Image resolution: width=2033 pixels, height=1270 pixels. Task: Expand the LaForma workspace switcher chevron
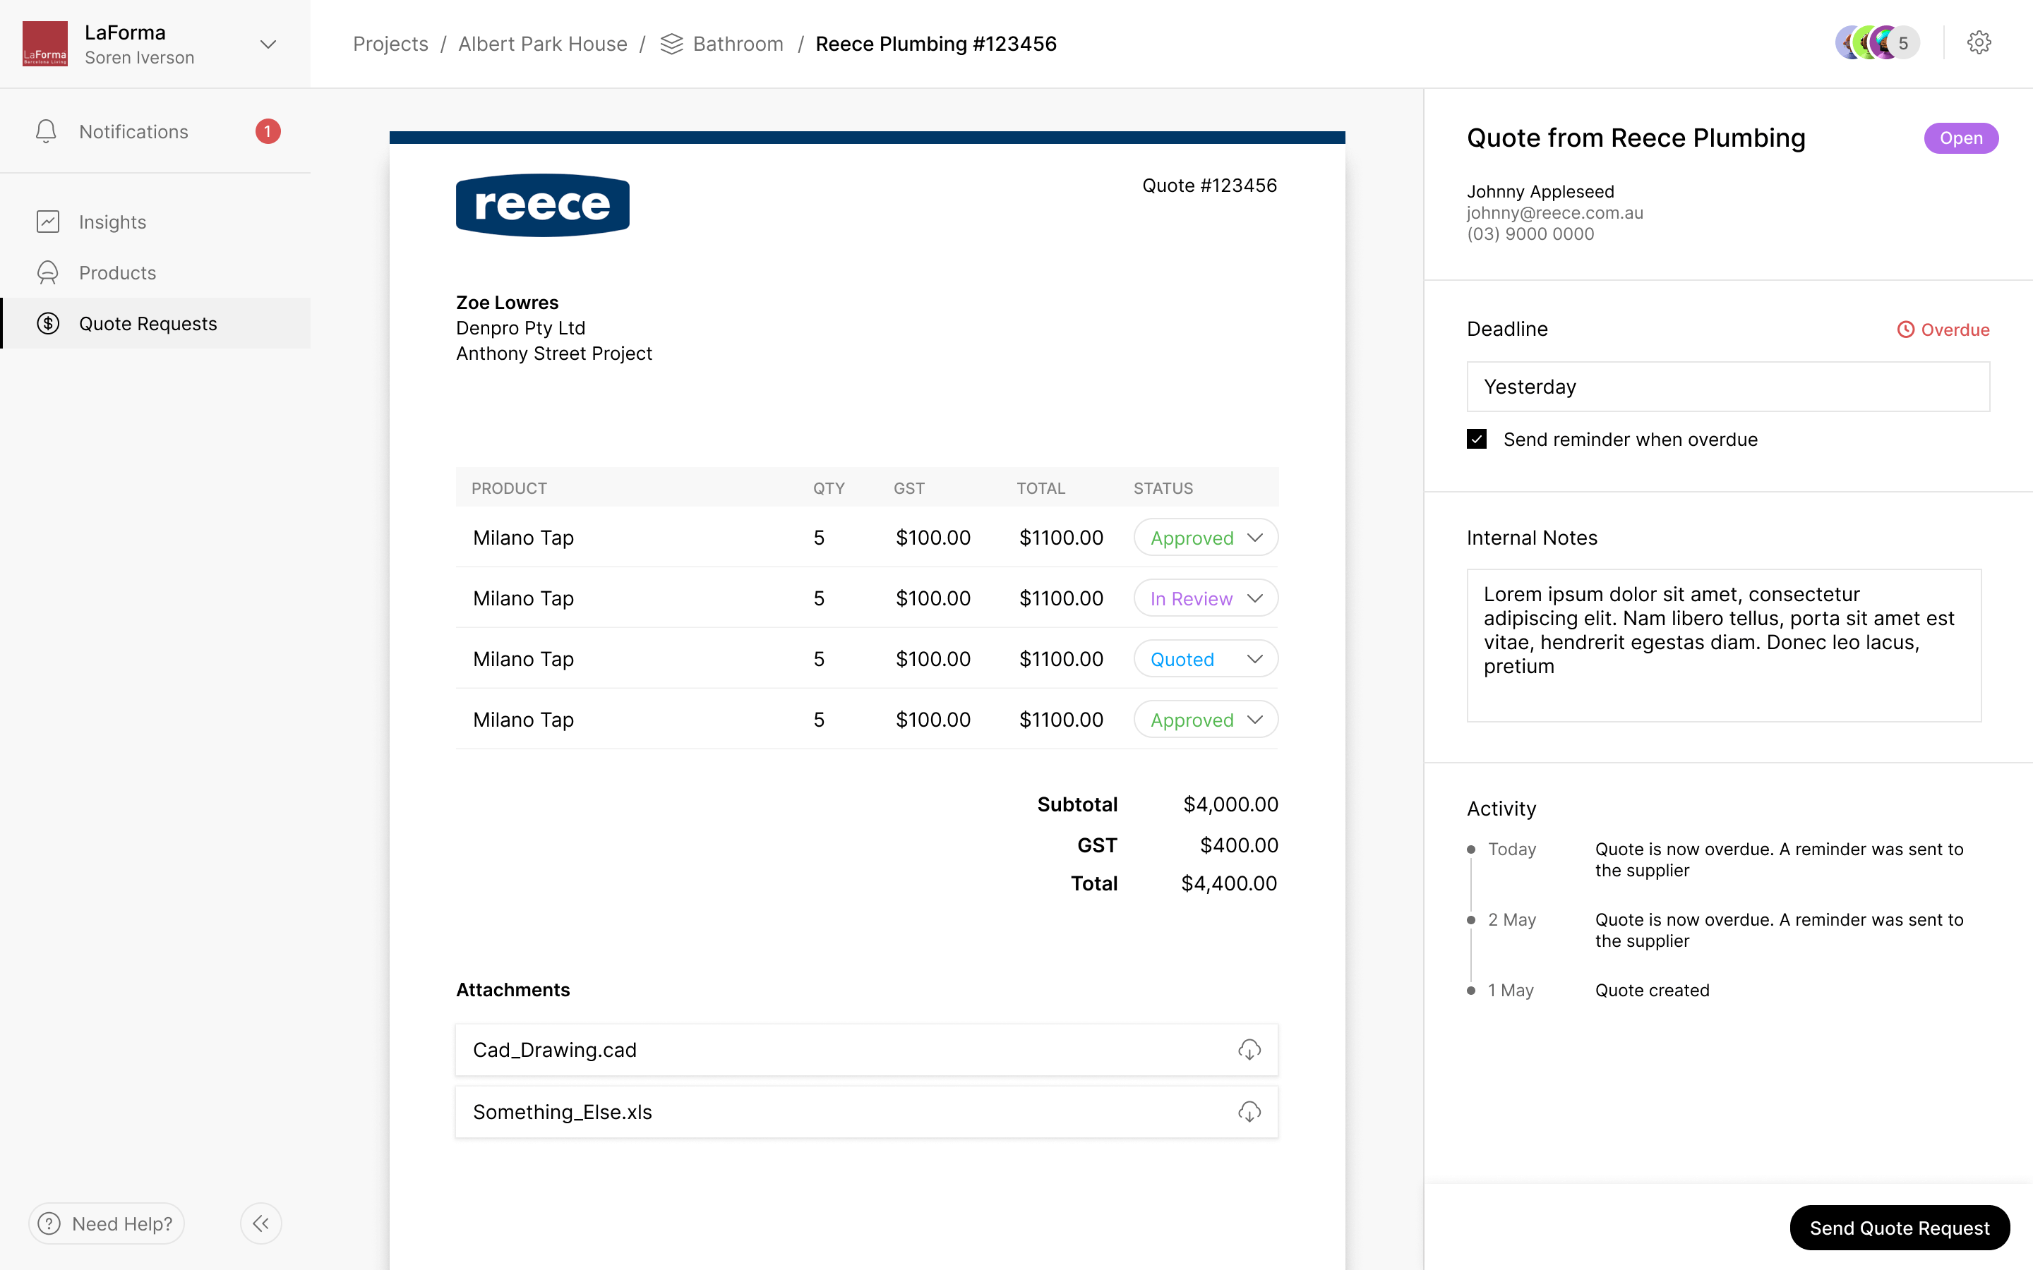[268, 44]
